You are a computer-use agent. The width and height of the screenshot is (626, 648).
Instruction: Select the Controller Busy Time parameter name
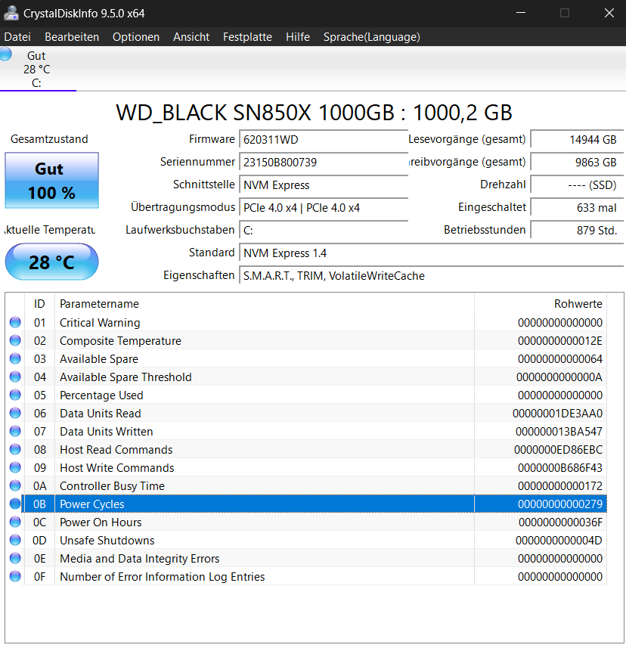click(x=113, y=486)
